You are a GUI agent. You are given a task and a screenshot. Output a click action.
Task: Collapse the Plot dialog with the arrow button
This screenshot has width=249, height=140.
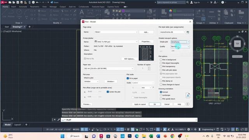[x=188, y=104]
